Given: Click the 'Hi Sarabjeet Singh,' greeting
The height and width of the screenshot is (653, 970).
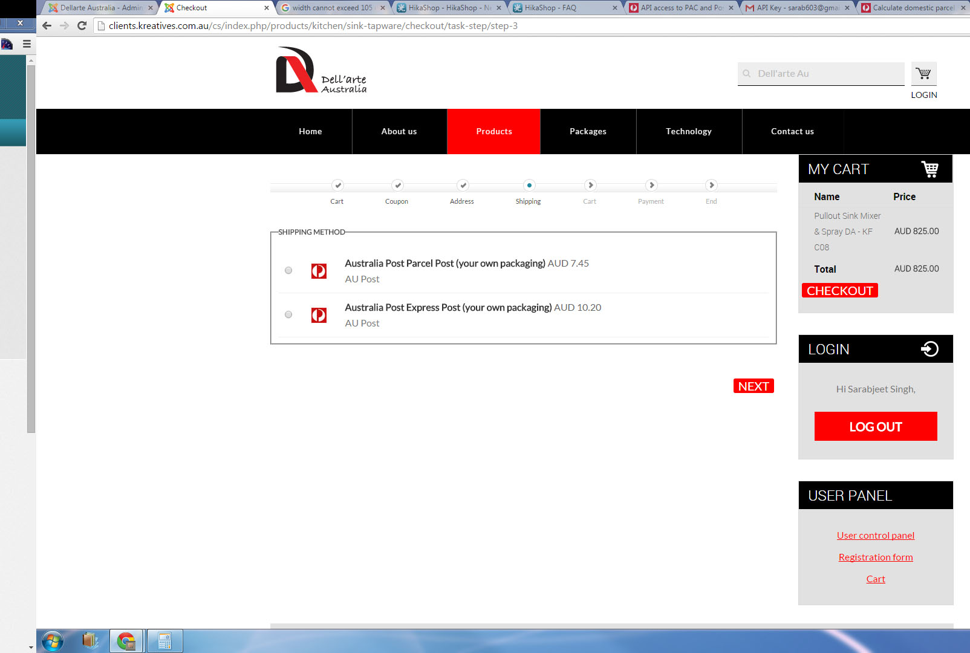Looking at the screenshot, I should (876, 389).
